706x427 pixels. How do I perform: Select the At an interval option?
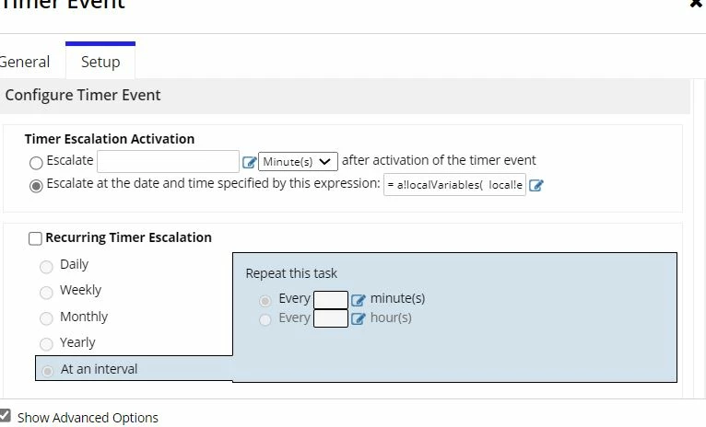[x=47, y=371]
